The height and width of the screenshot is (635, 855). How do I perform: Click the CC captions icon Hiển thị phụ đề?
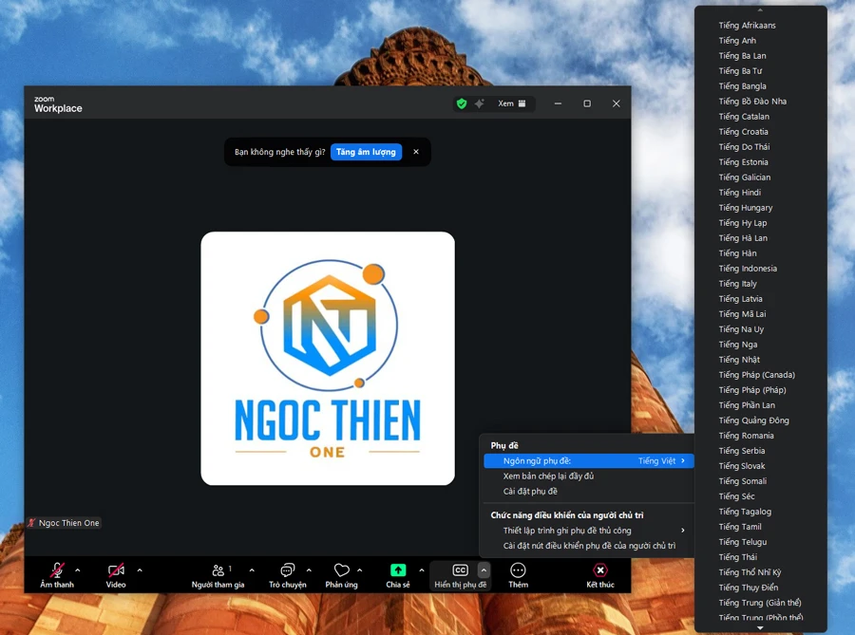pos(460,570)
